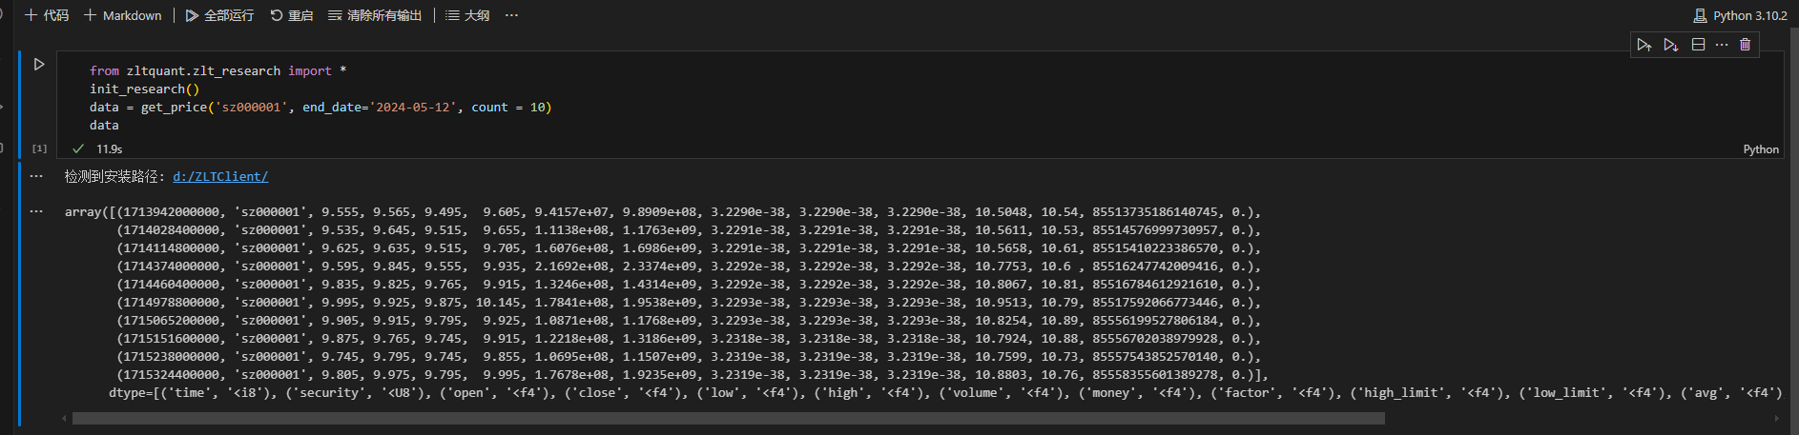
Task: Execute cells above the current cell
Action: coord(1644,45)
